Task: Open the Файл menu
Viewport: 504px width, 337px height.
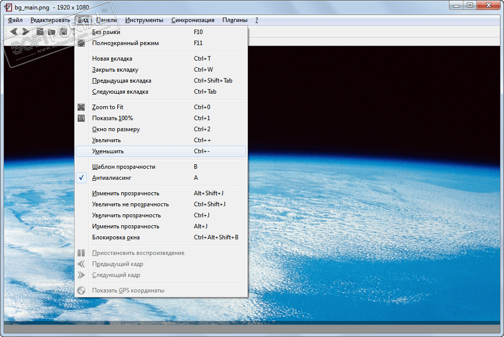Action: pos(15,20)
